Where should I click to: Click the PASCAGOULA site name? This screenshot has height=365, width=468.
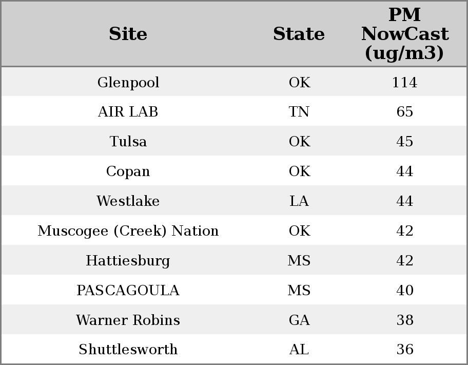tap(128, 291)
